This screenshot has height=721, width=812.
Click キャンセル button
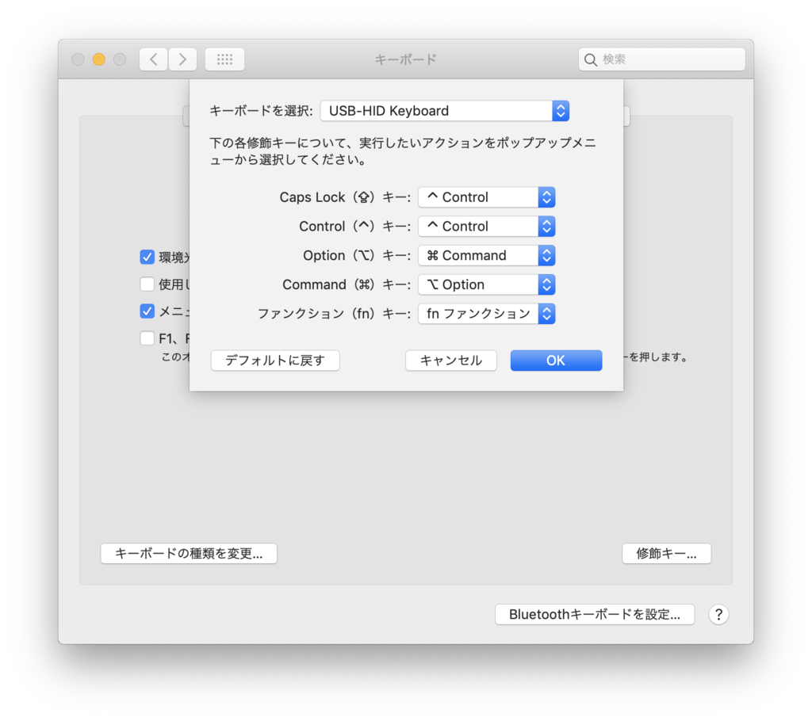point(451,360)
